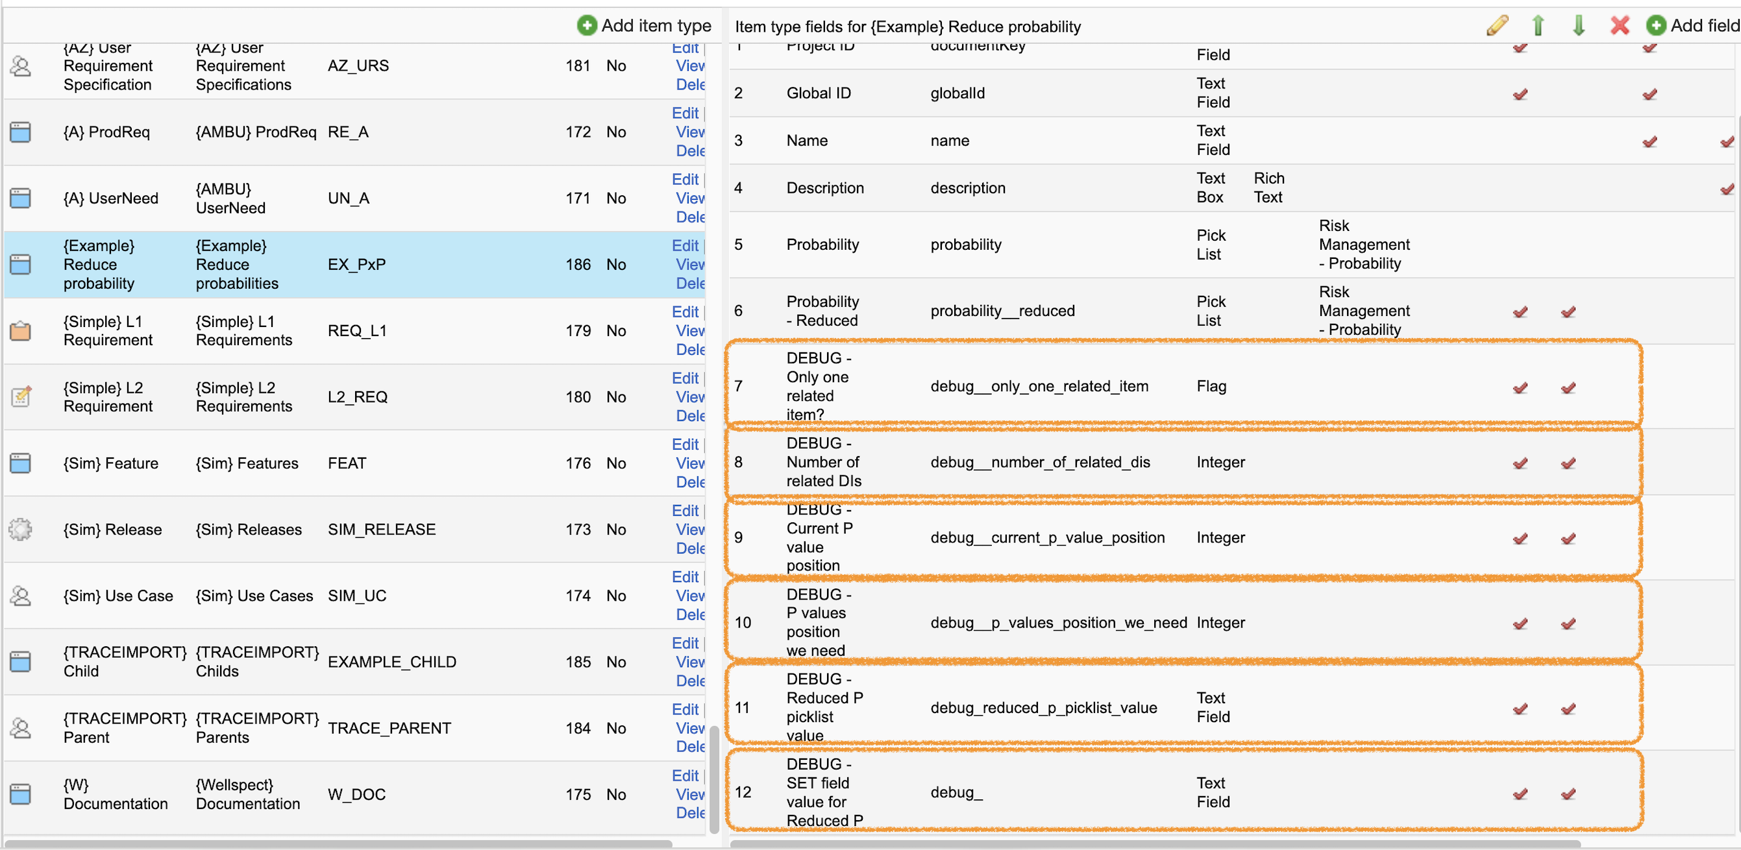Screen dimensions: 1741x850
Task: Edit the {Example} Reduce probability type
Action: pos(685,245)
